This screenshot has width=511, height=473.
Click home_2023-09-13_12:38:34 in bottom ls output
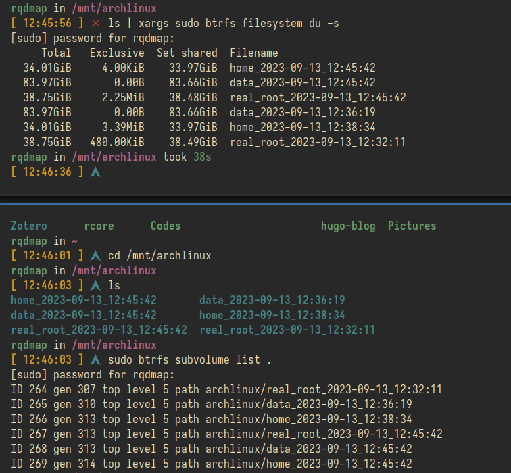(272, 316)
